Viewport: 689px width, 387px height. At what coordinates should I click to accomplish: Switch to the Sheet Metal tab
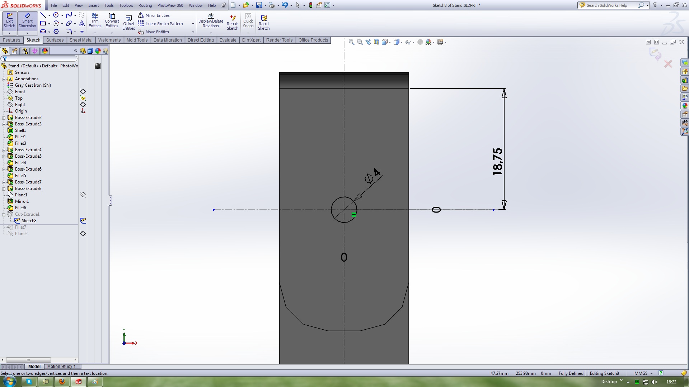81,40
